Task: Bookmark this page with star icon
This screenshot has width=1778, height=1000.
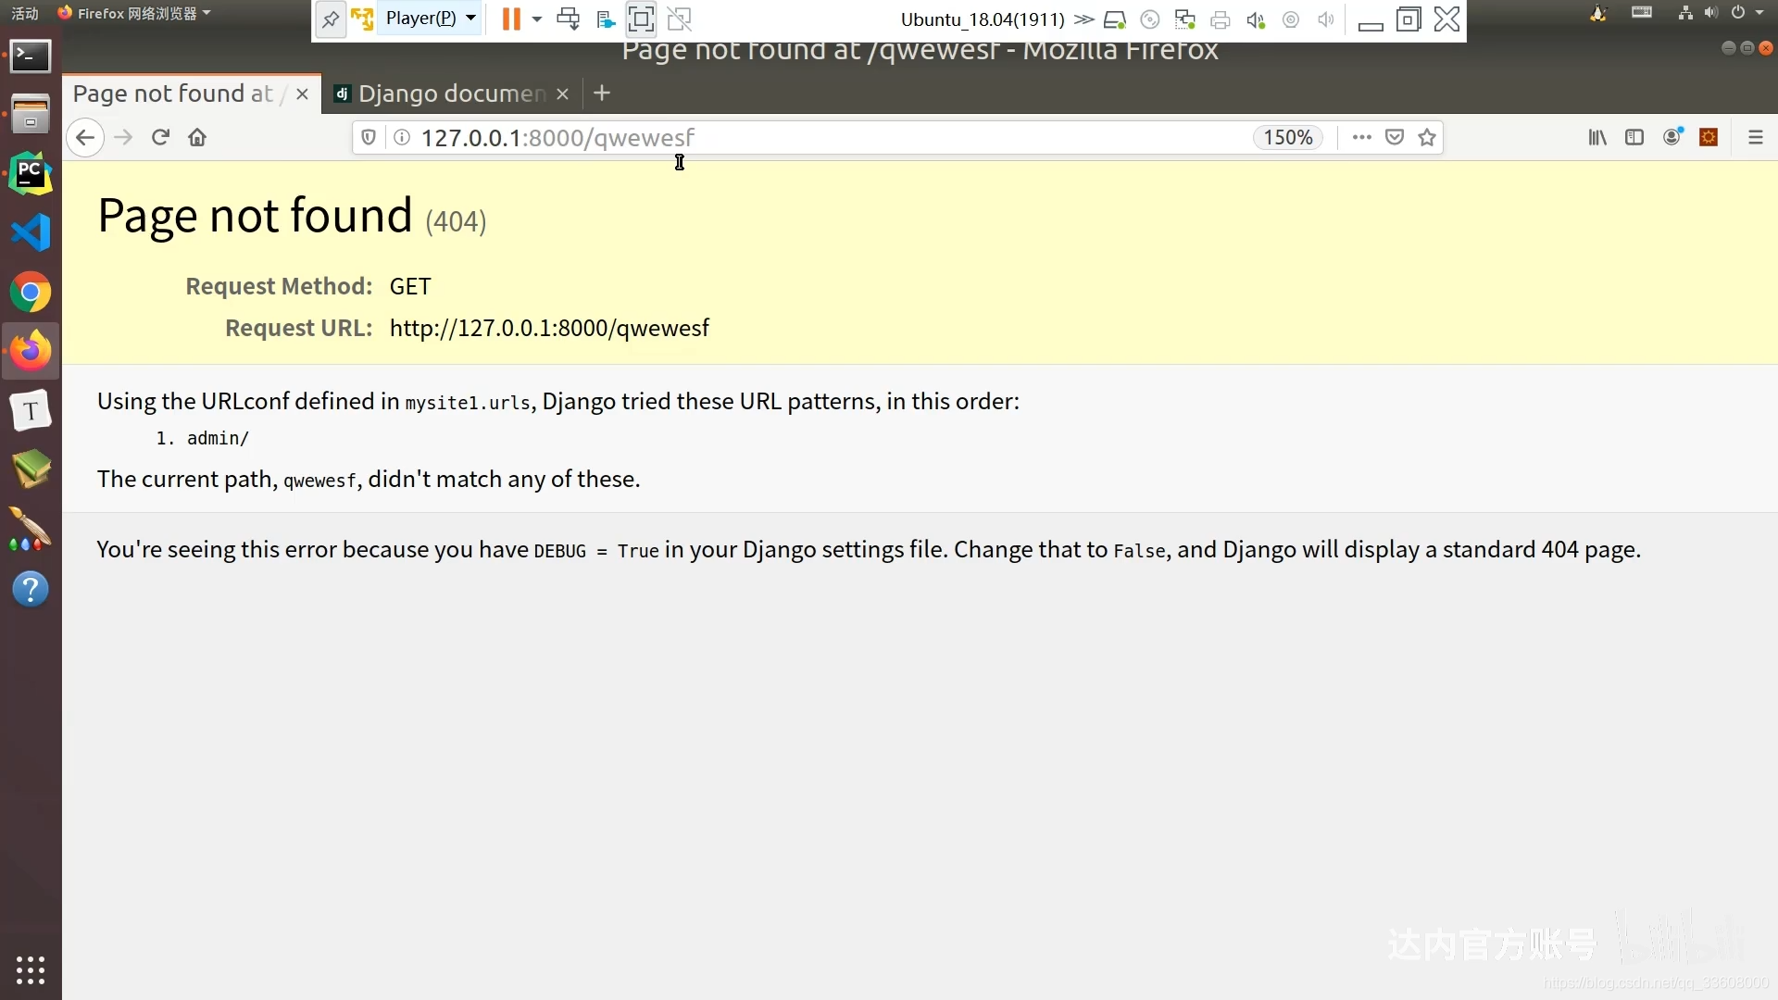Action: [1427, 137]
